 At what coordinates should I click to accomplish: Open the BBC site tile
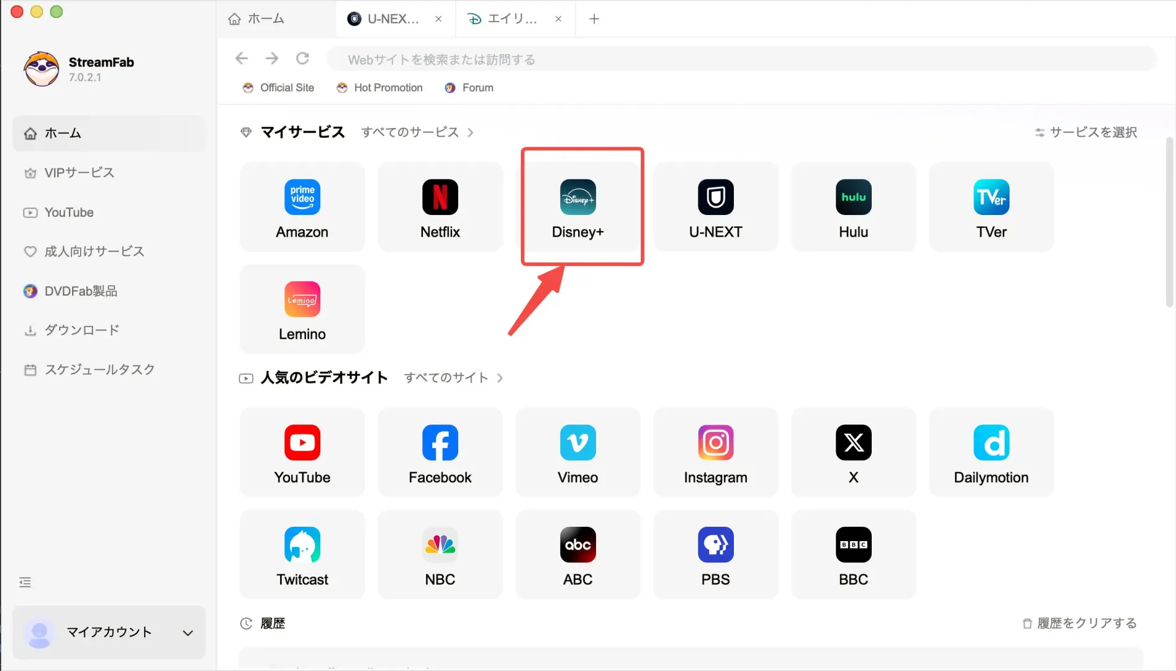[854, 555]
